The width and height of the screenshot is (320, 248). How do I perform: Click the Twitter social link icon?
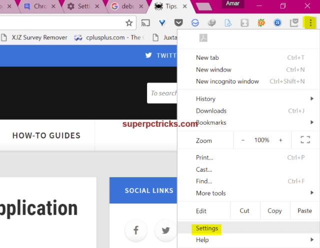(x=165, y=231)
